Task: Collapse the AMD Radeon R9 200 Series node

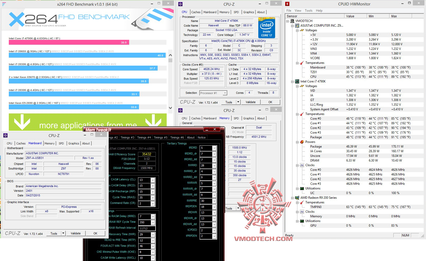Action: [292, 198]
